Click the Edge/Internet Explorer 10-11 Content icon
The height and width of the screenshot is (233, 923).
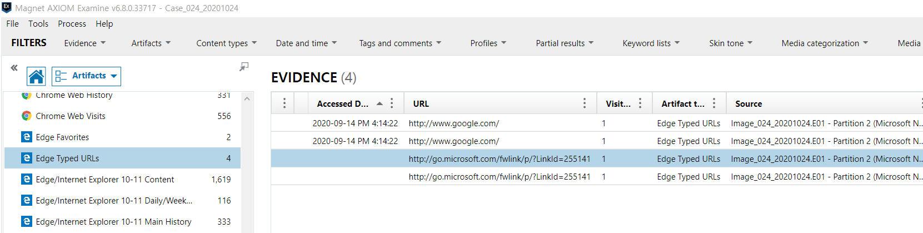(26, 179)
